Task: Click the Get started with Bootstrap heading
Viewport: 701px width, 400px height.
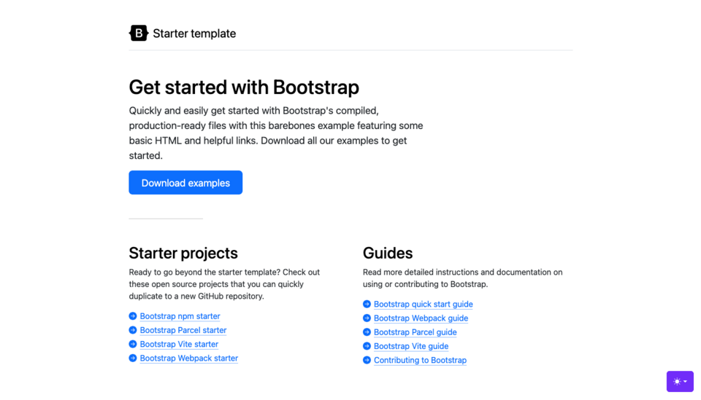Action: [244, 87]
